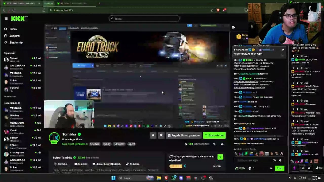Click the green Chat send button

[x=279, y=168]
